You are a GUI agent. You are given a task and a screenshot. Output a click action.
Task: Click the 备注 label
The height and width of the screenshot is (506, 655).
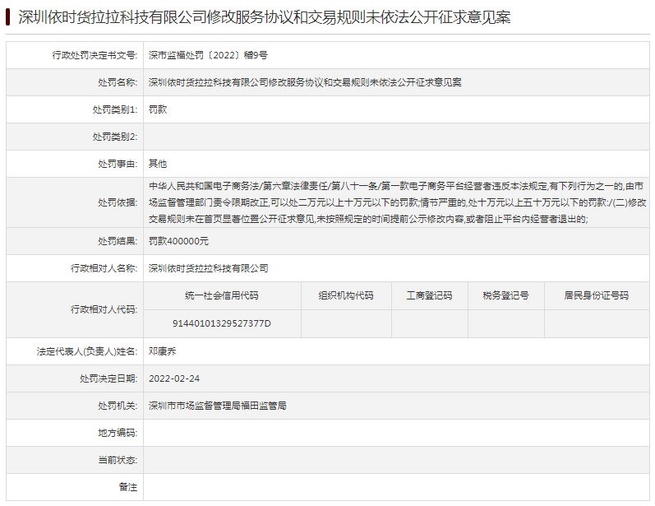tap(128, 487)
